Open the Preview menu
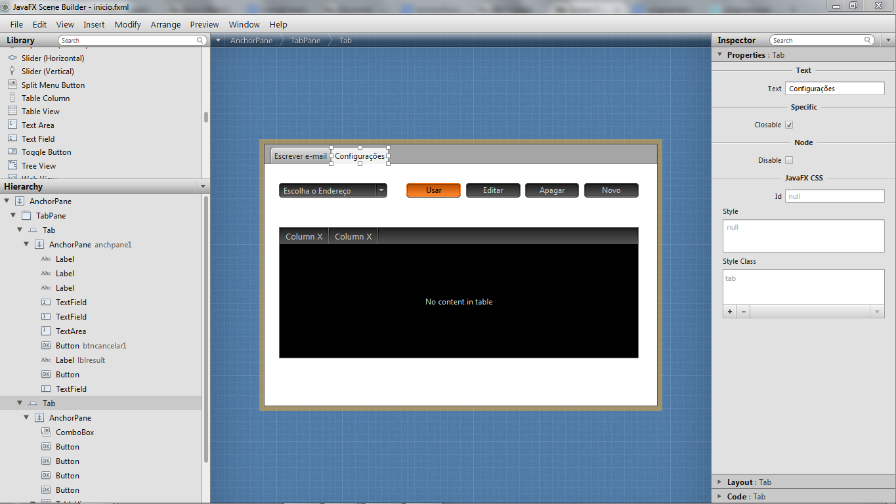896x504 pixels. click(204, 24)
